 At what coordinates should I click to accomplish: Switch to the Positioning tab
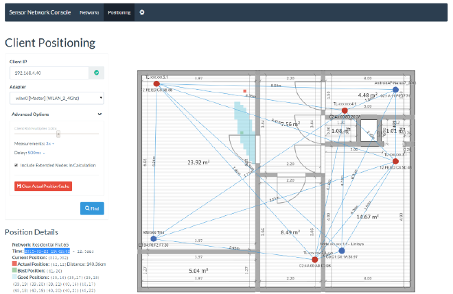click(119, 12)
